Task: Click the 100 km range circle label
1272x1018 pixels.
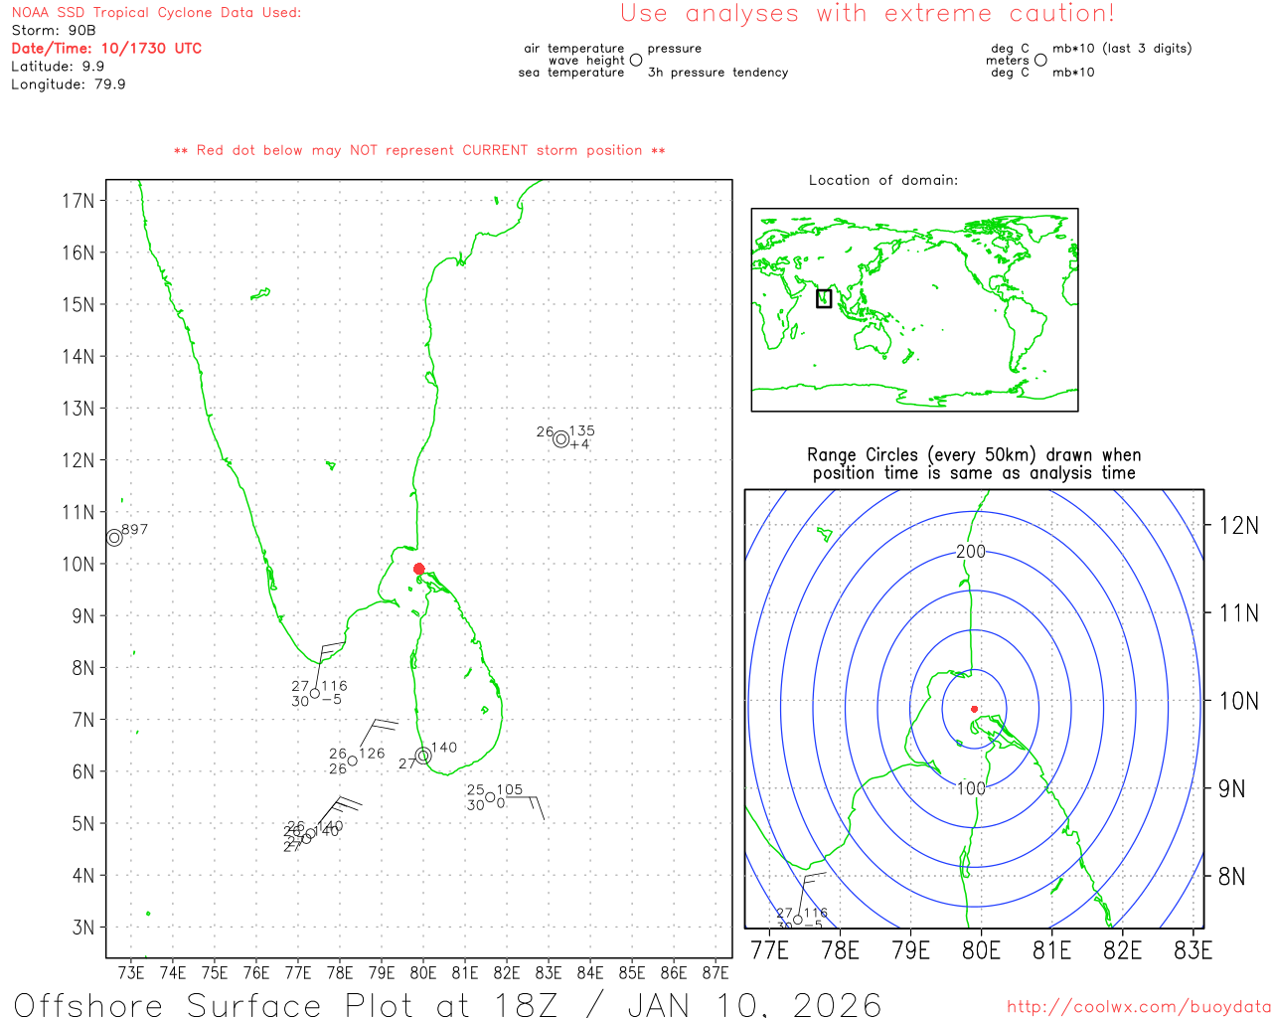Action: tap(971, 788)
